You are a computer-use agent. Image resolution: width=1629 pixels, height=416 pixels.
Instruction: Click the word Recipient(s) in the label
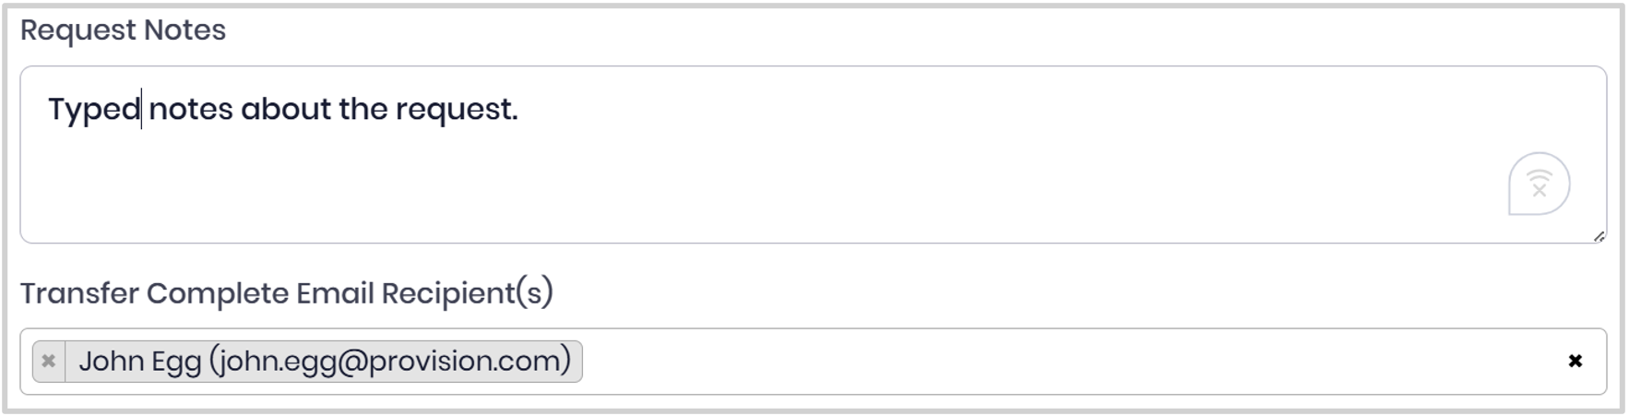pos(468,293)
